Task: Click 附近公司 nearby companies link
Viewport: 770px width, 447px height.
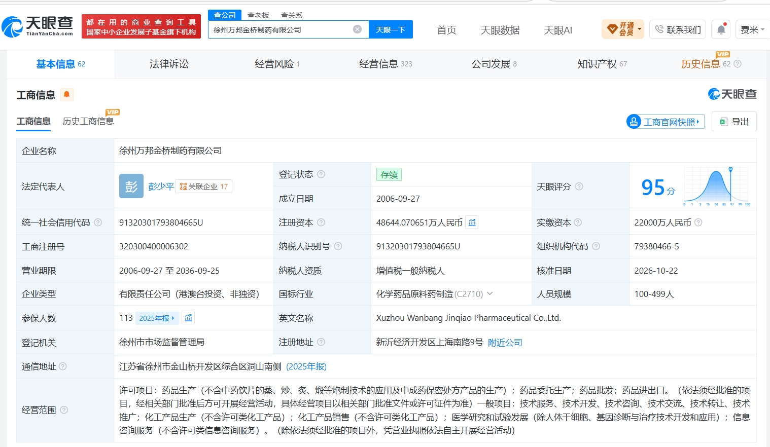Action: tap(505, 343)
